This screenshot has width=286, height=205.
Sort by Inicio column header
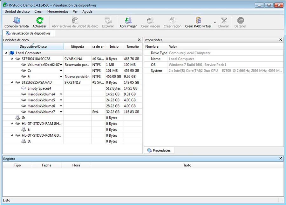coord(114,46)
